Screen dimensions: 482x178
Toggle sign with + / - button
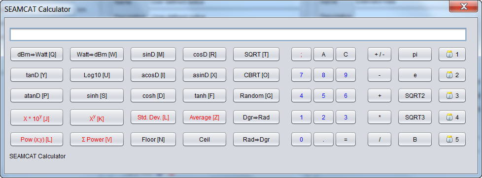(379, 54)
